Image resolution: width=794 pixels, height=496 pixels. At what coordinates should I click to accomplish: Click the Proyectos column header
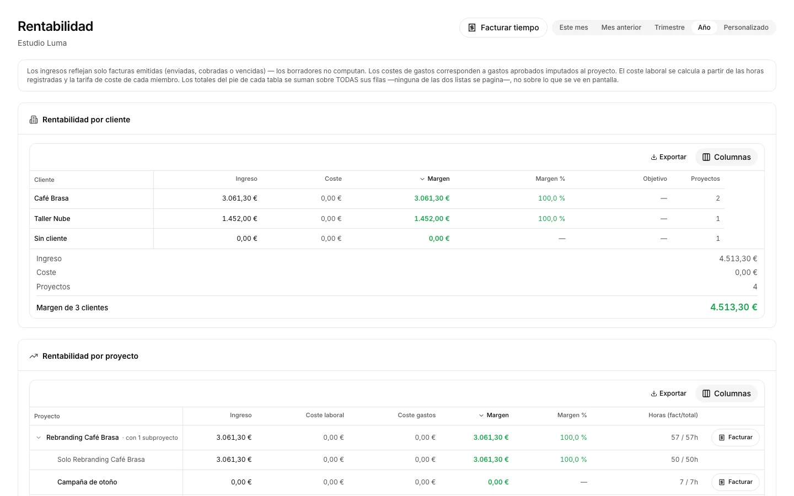(x=705, y=179)
